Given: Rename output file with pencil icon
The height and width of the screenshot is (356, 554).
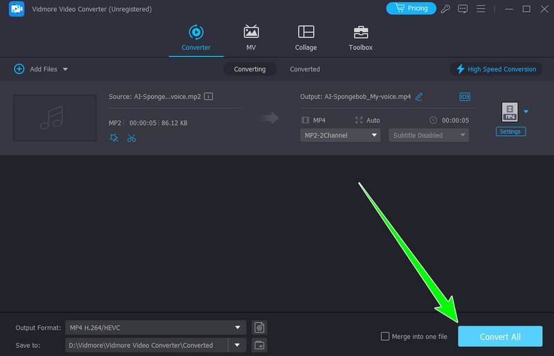Looking at the screenshot, I should (419, 96).
